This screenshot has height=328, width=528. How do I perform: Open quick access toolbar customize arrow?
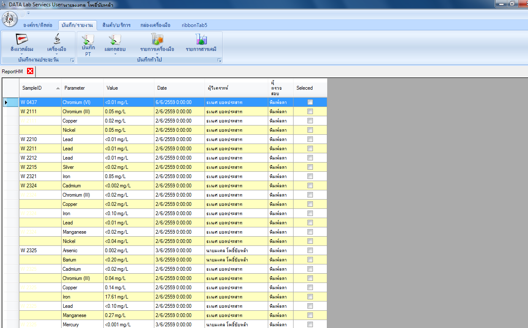[x=29, y=13]
